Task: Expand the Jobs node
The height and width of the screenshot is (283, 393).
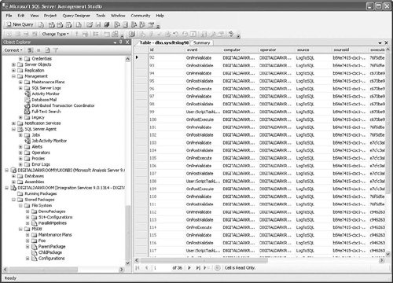Action: [x=20, y=135]
